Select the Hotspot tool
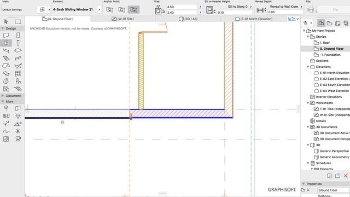The image size is (350, 197). (x=18, y=131)
